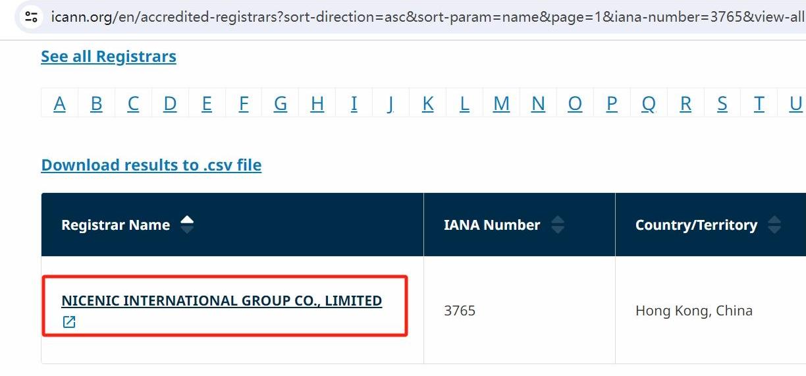Screen dimensions: 806x376
Task: Select letter M in alphabet filter
Action: [x=501, y=103]
